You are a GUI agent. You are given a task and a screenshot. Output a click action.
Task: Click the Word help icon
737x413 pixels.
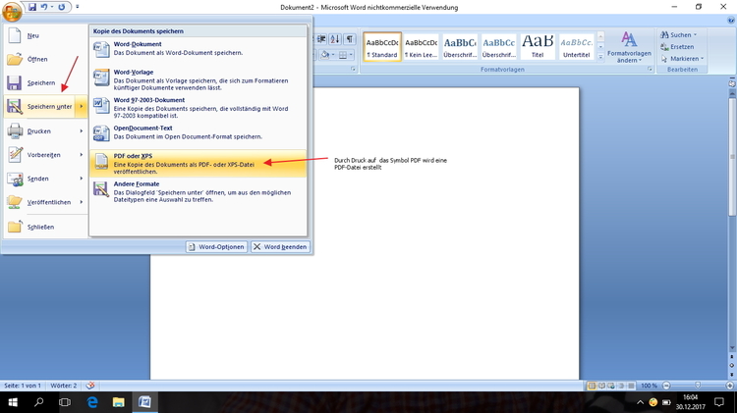click(x=731, y=21)
